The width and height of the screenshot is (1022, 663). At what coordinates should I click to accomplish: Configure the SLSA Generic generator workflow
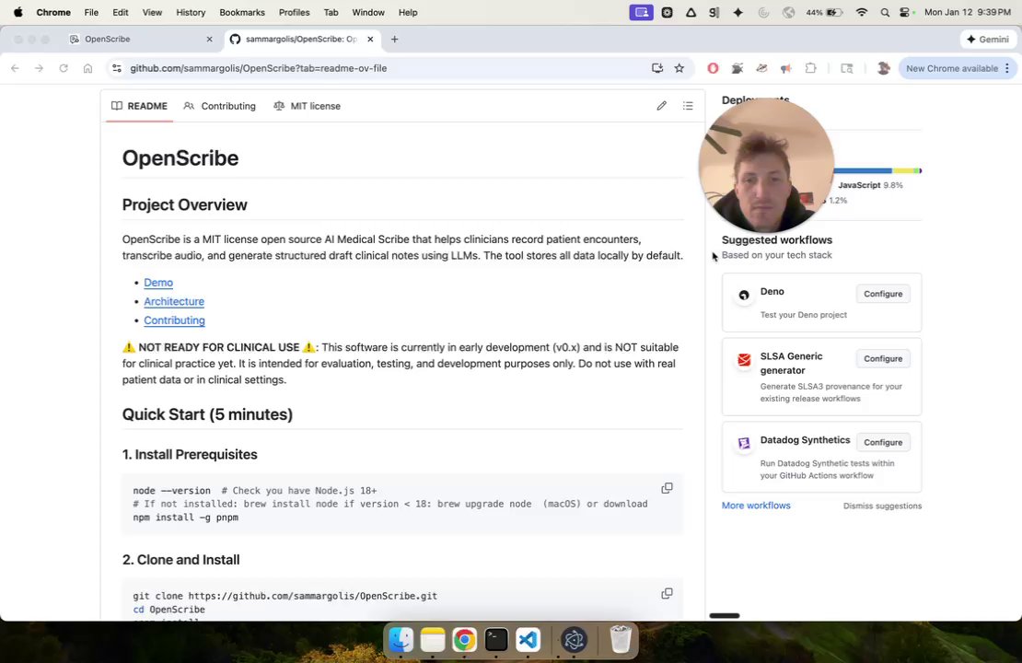pyautogui.click(x=883, y=358)
